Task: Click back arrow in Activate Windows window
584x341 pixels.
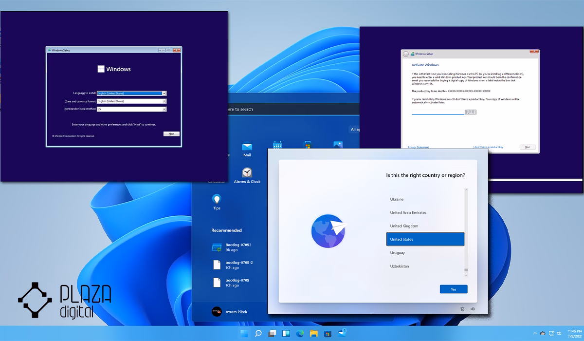Action: (x=406, y=54)
